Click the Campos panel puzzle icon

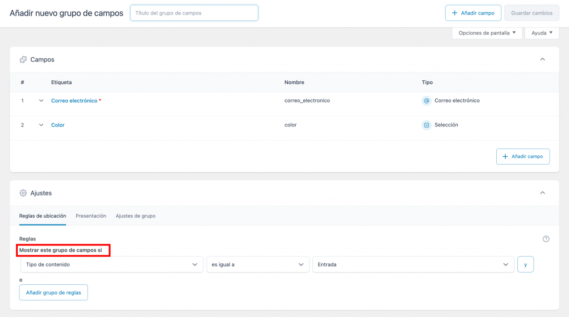point(23,59)
